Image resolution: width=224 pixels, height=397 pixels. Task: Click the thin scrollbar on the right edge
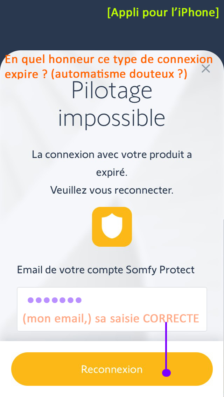(x=223, y=280)
